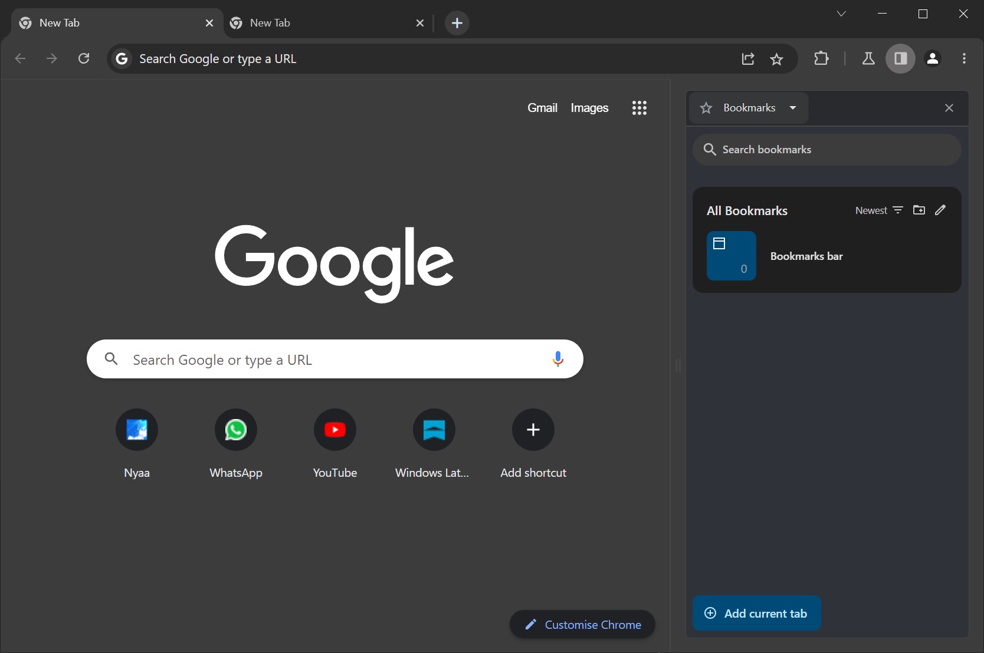Maximize the Chrome window
Screen dimensions: 984x653
pyautogui.click(x=923, y=14)
